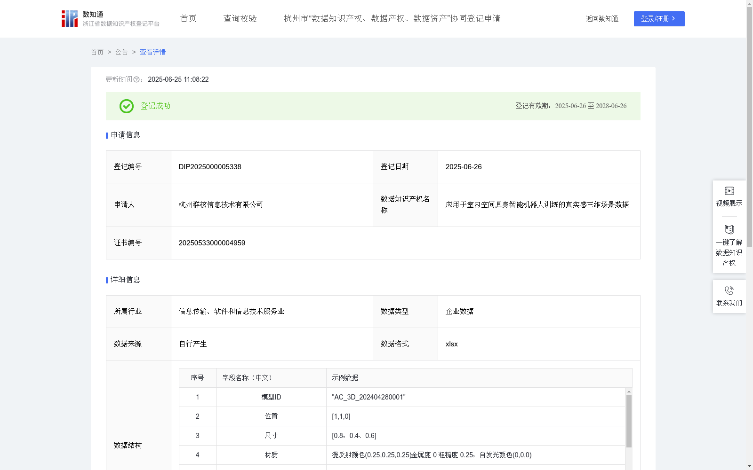The height and width of the screenshot is (470, 753).
Task: Click registration number DIP2025000005338
Action: pos(210,167)
